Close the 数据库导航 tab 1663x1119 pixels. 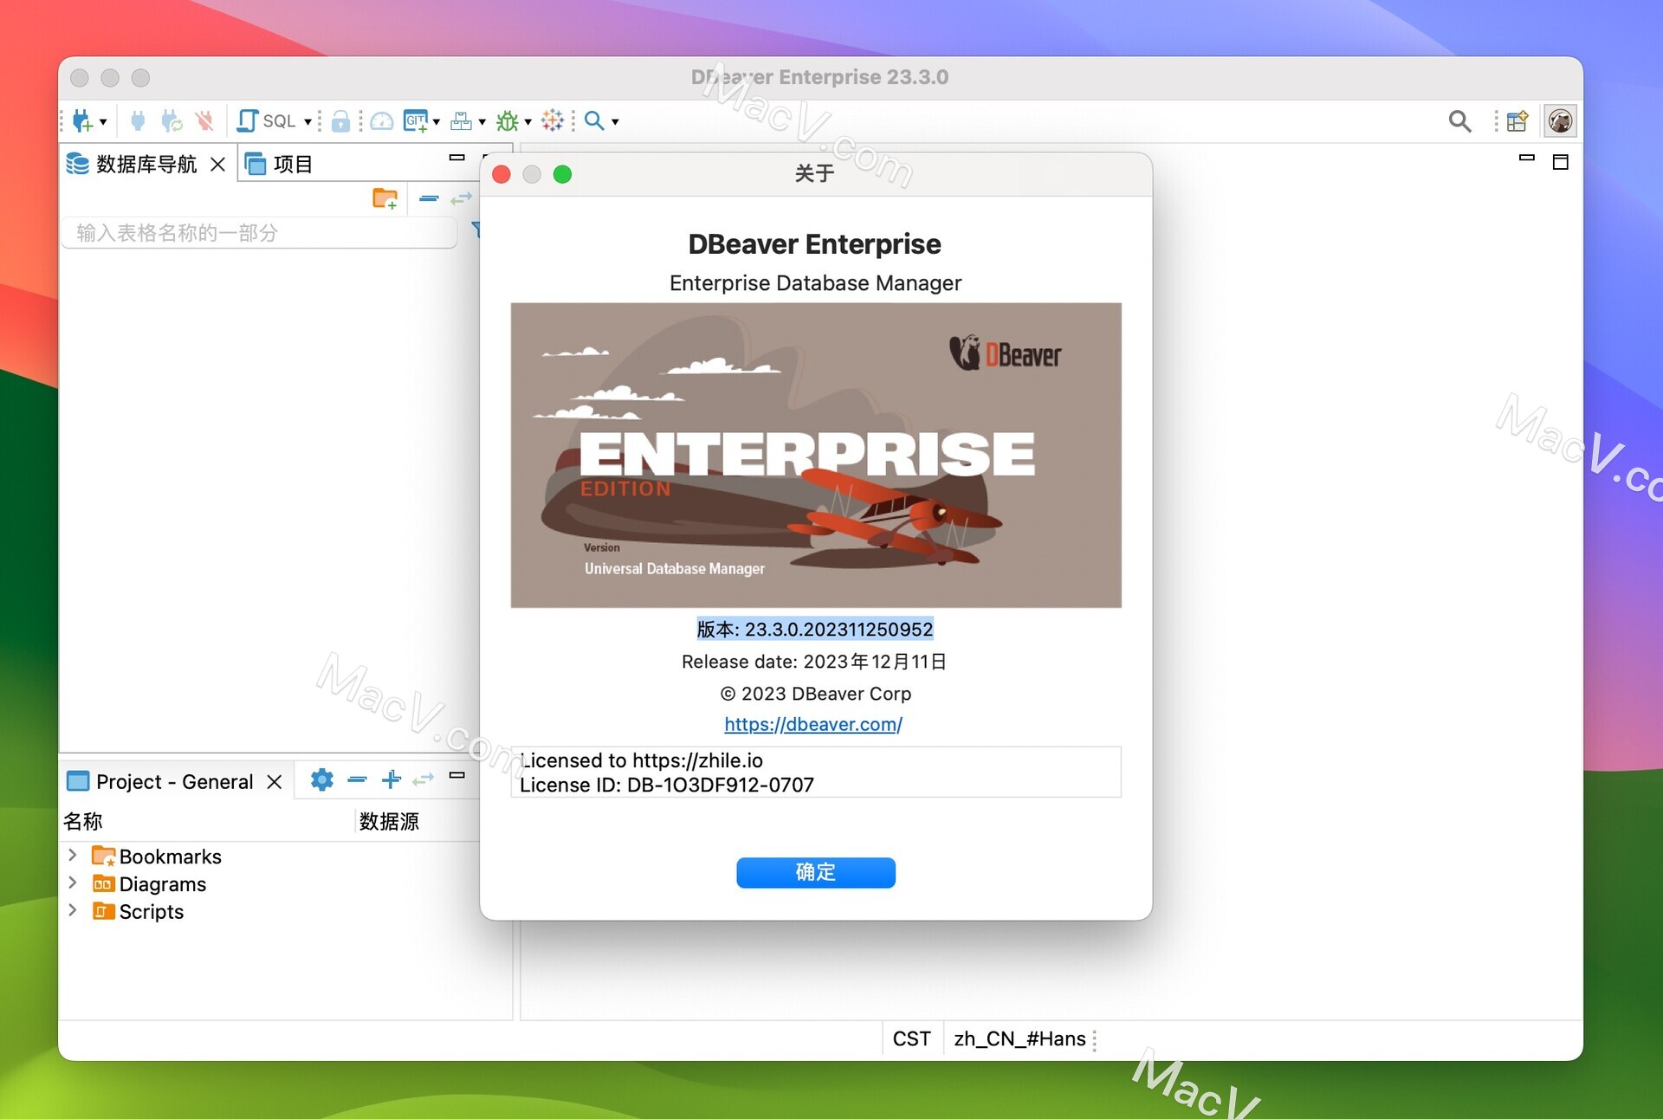[218, 164]
